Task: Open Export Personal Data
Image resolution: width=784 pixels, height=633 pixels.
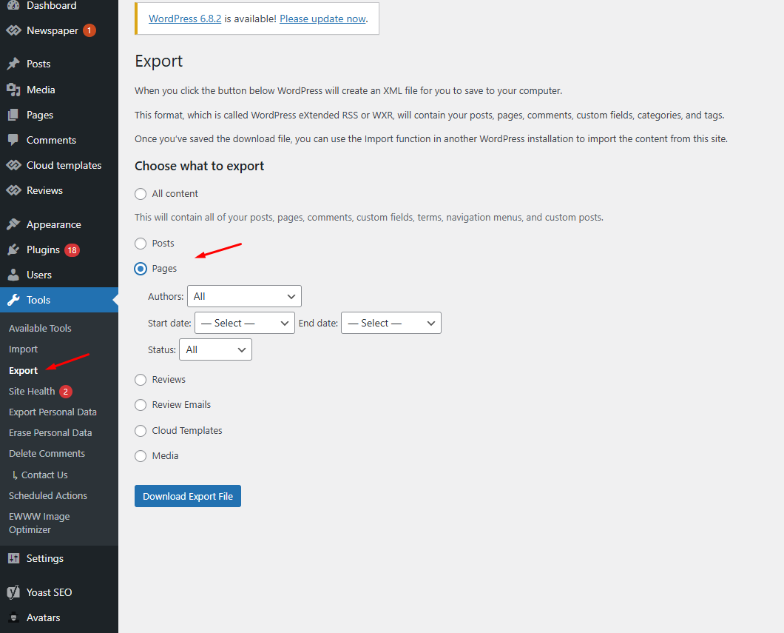Action: pos(53,412)
